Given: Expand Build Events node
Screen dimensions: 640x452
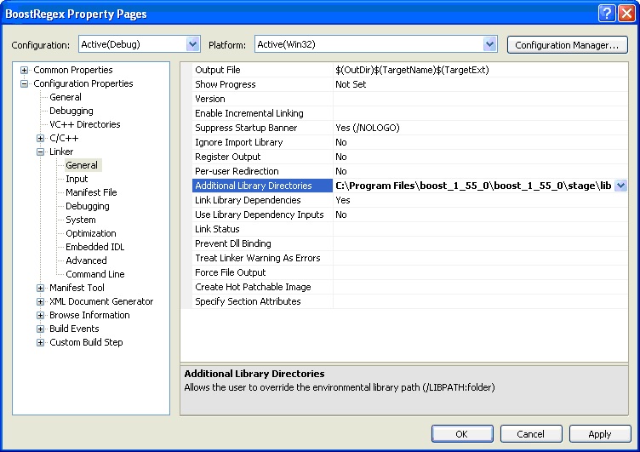Looking at the screenshot, I should [40, 329].
